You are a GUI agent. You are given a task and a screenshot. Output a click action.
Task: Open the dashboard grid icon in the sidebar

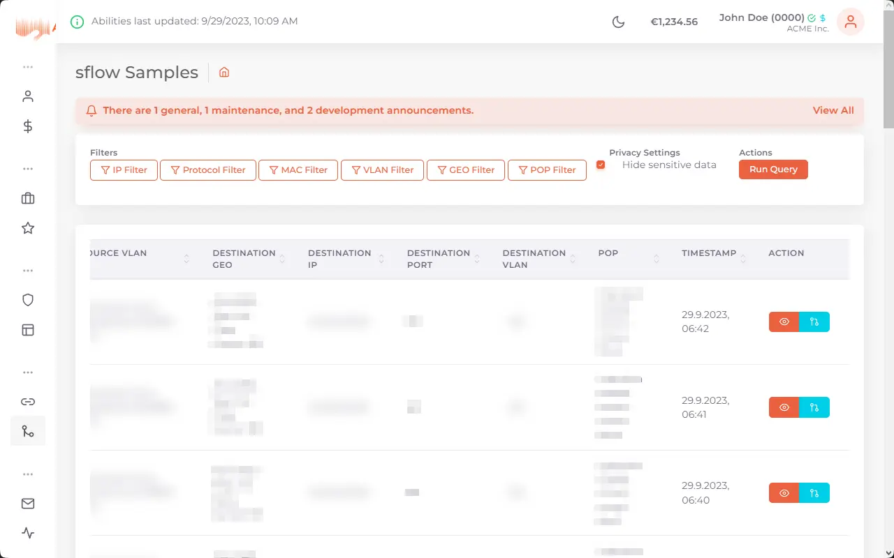tap(27, 329)
